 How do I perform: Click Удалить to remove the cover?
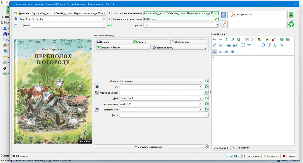point(151,42)
